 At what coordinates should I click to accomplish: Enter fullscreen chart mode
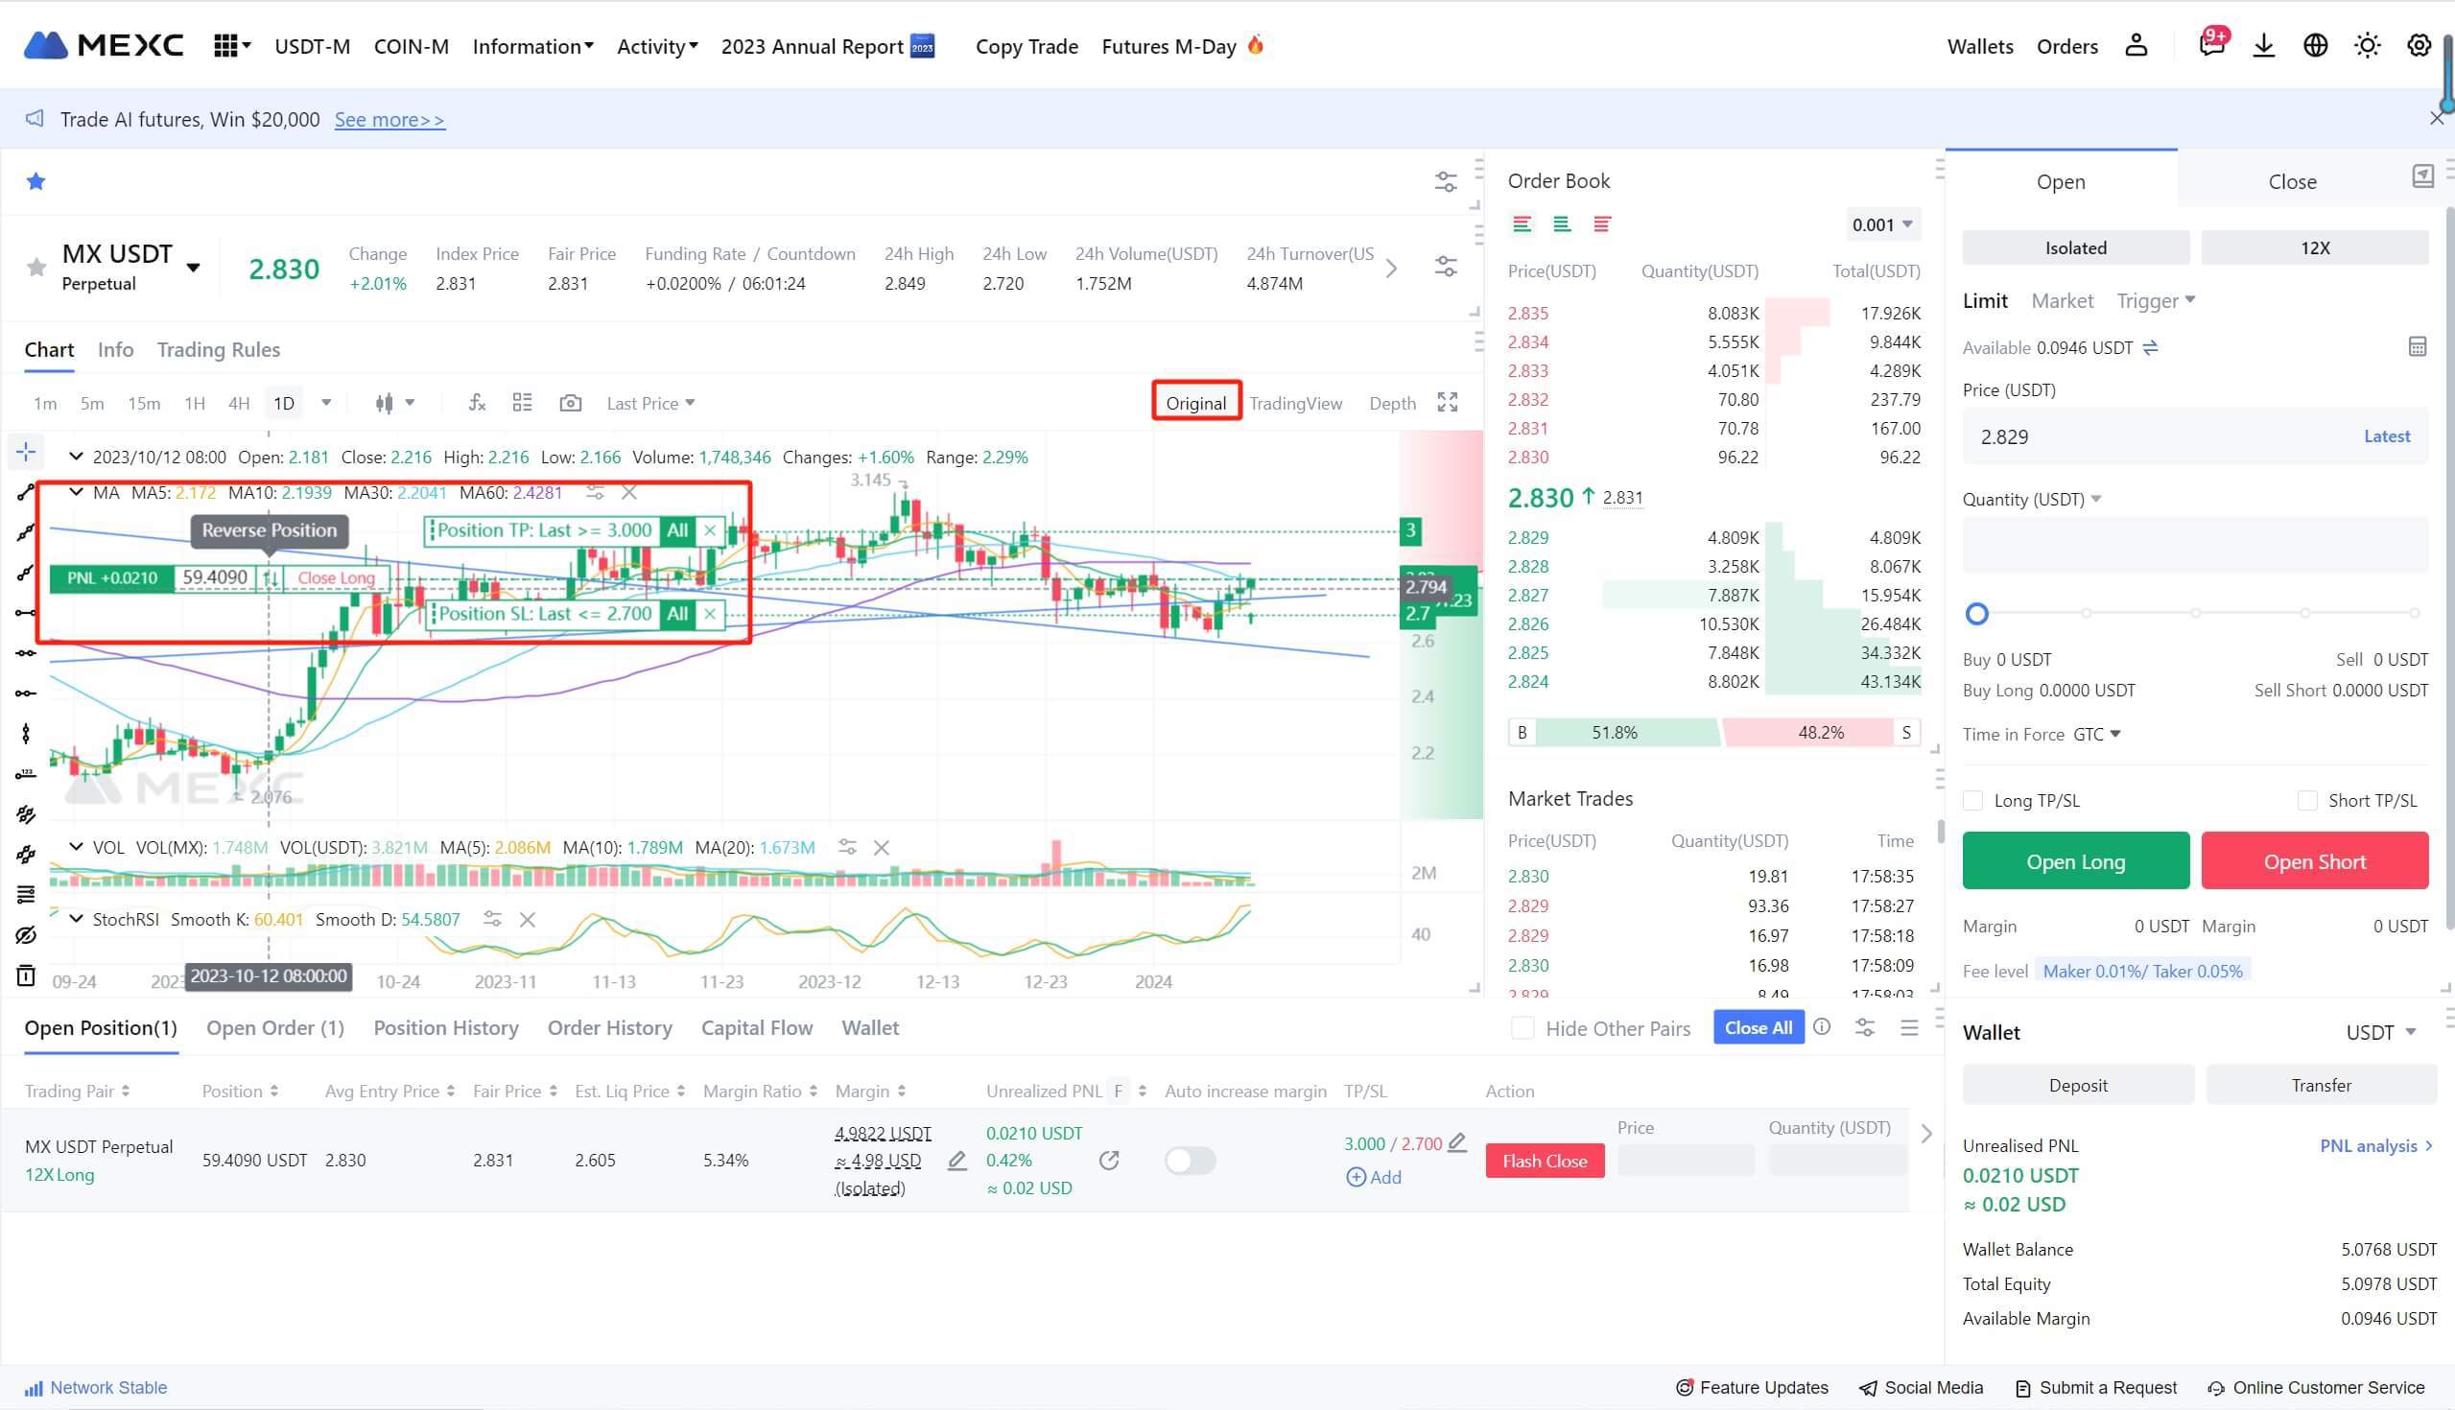[x=1447, y=403]
